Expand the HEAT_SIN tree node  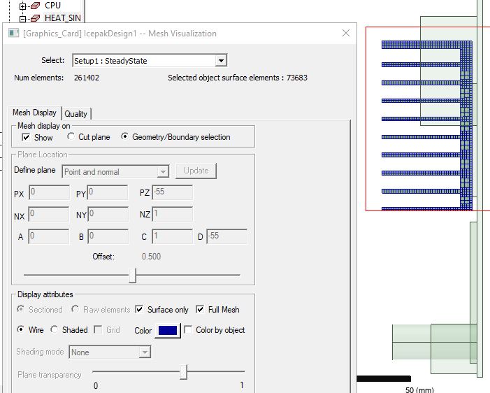click(x=23, y=18)
